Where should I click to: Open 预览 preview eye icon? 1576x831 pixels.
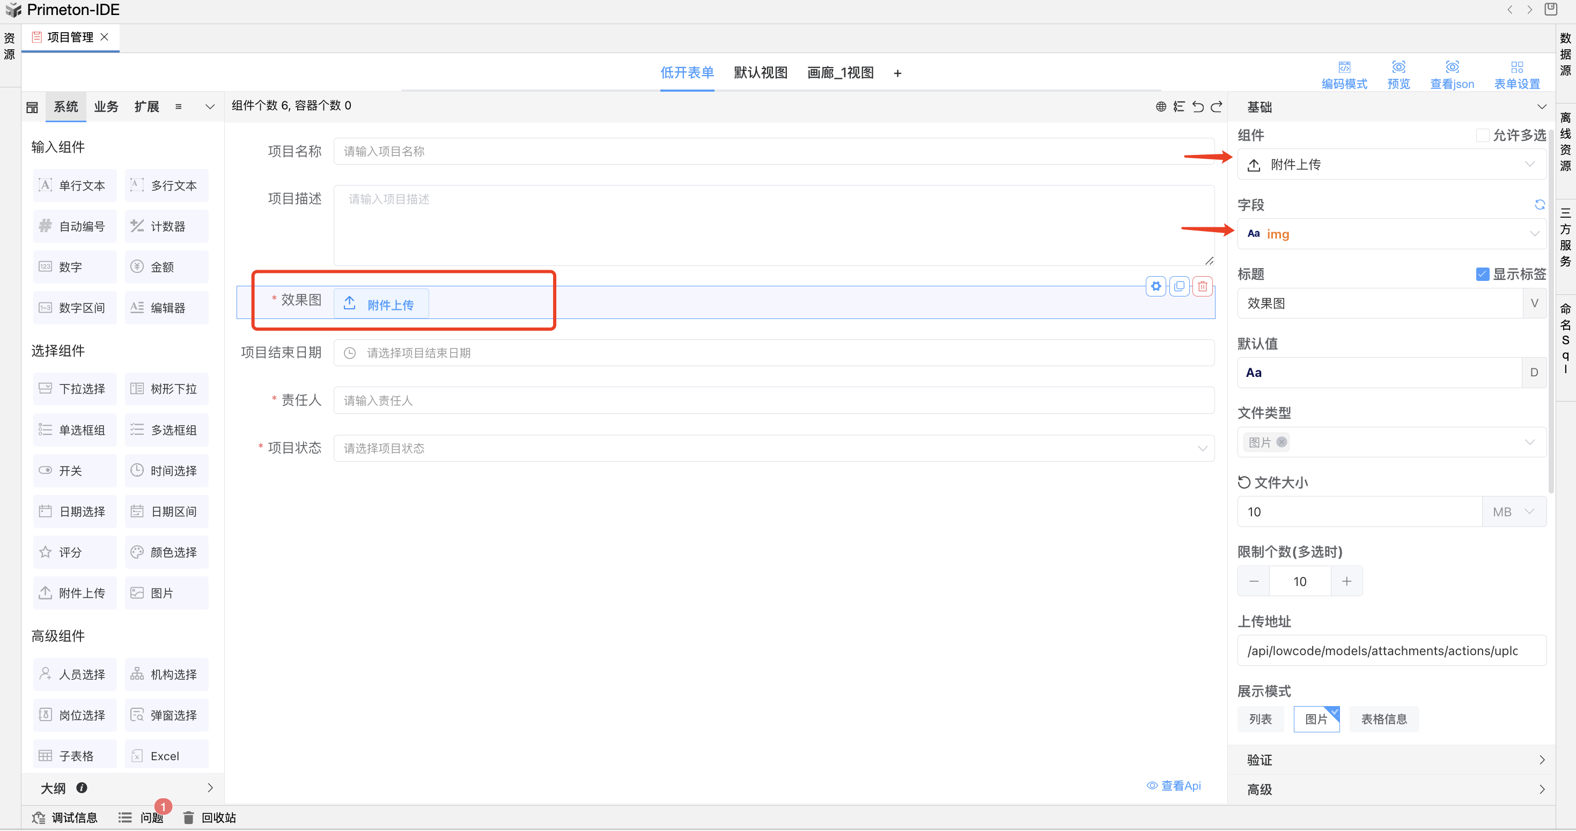[1398, 75]
